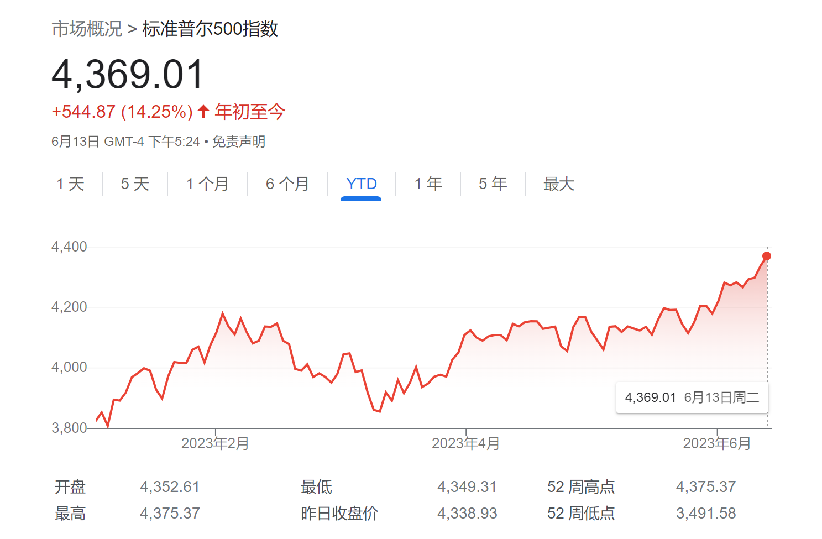Switch chart to 1 年 view
Image resolution: width=822 pixels, height=539 pixels.
[x=428, y=184]
